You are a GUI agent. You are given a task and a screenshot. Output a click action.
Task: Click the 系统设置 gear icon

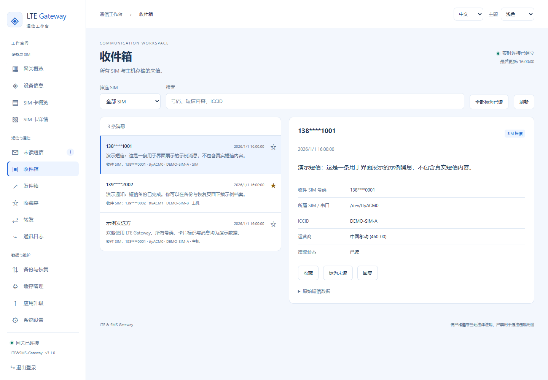tap(15, 320)
